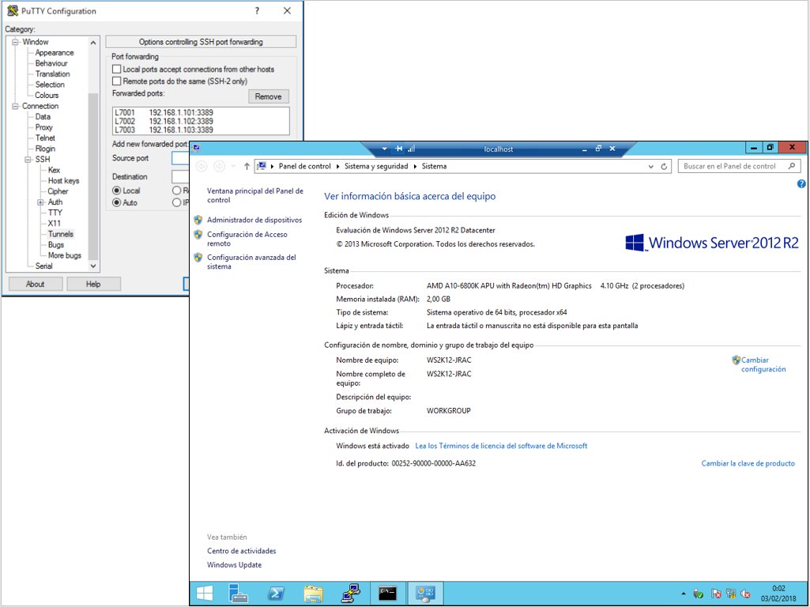Viewport: 810px width, 607px height.
Task: Collapse the SSH tree node
Action: 28,159
